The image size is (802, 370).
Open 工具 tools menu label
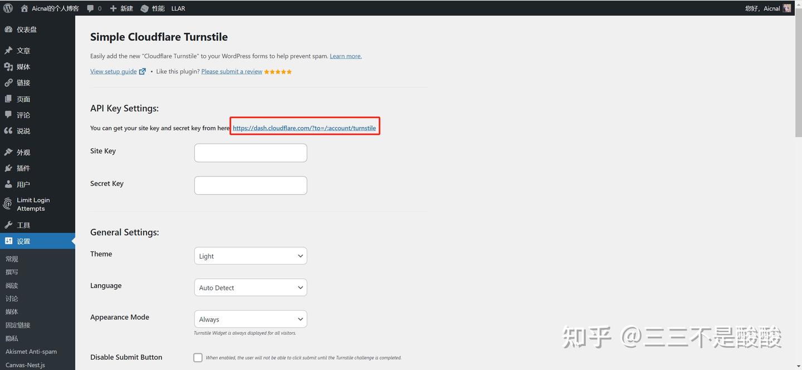(x=23, y=225)
